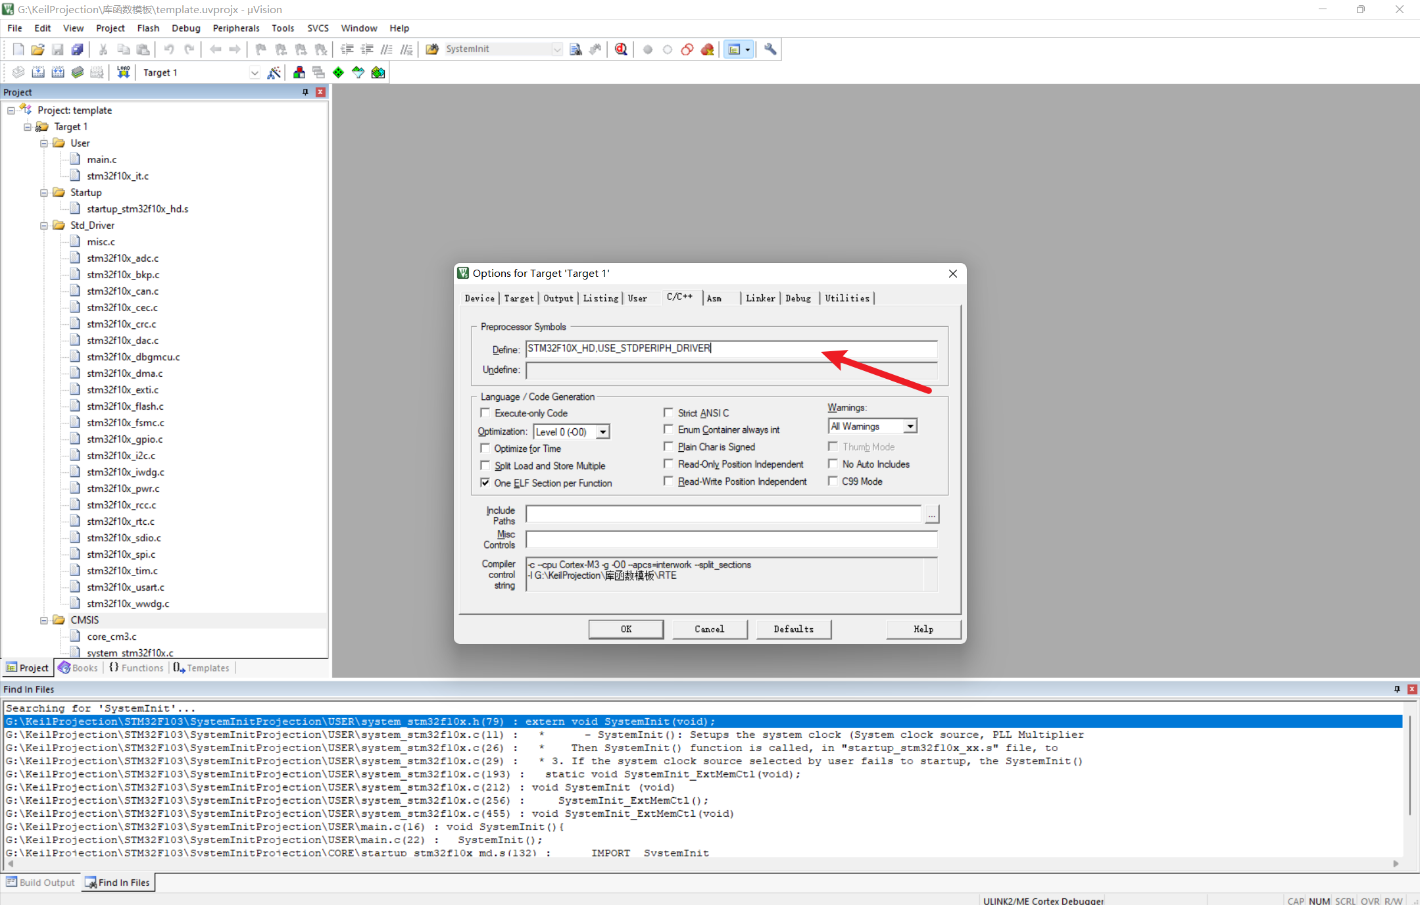
Task: Enable the Strict ANSI C checkbox
Action: click(x=668, y=412)
